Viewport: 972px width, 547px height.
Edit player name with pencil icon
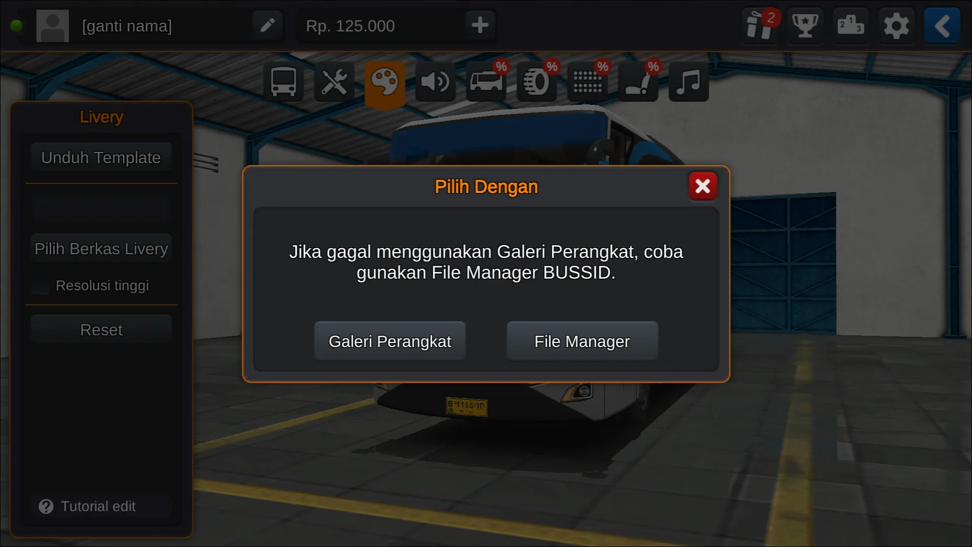tap(267, 25)
